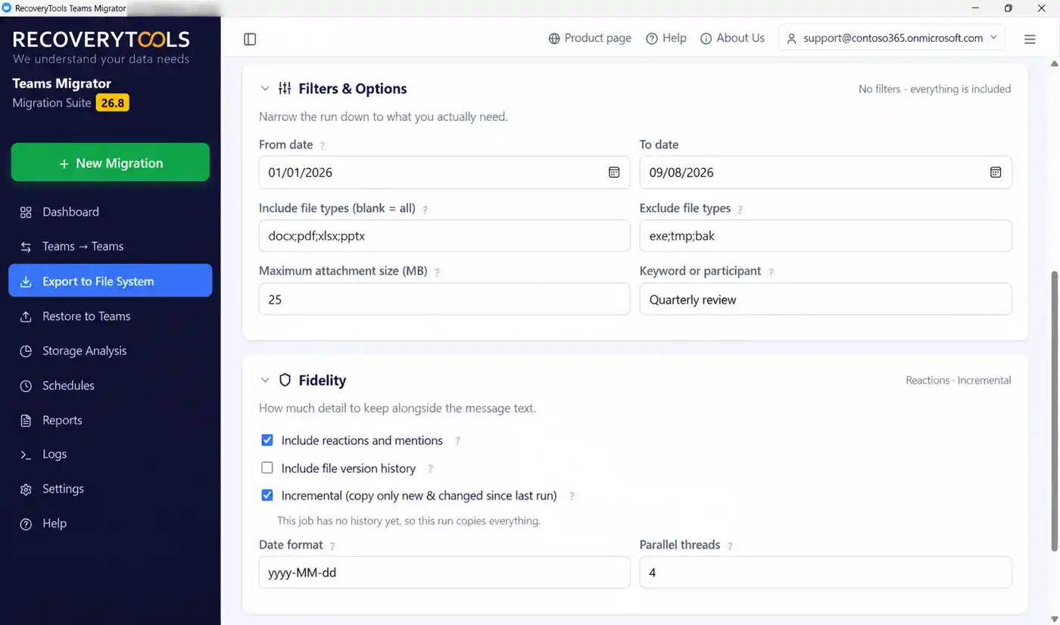Check Include file version history
Image resolution: width=1060 pixels, height=625 pixels.
pyautogui.click(x=267, y=468)
